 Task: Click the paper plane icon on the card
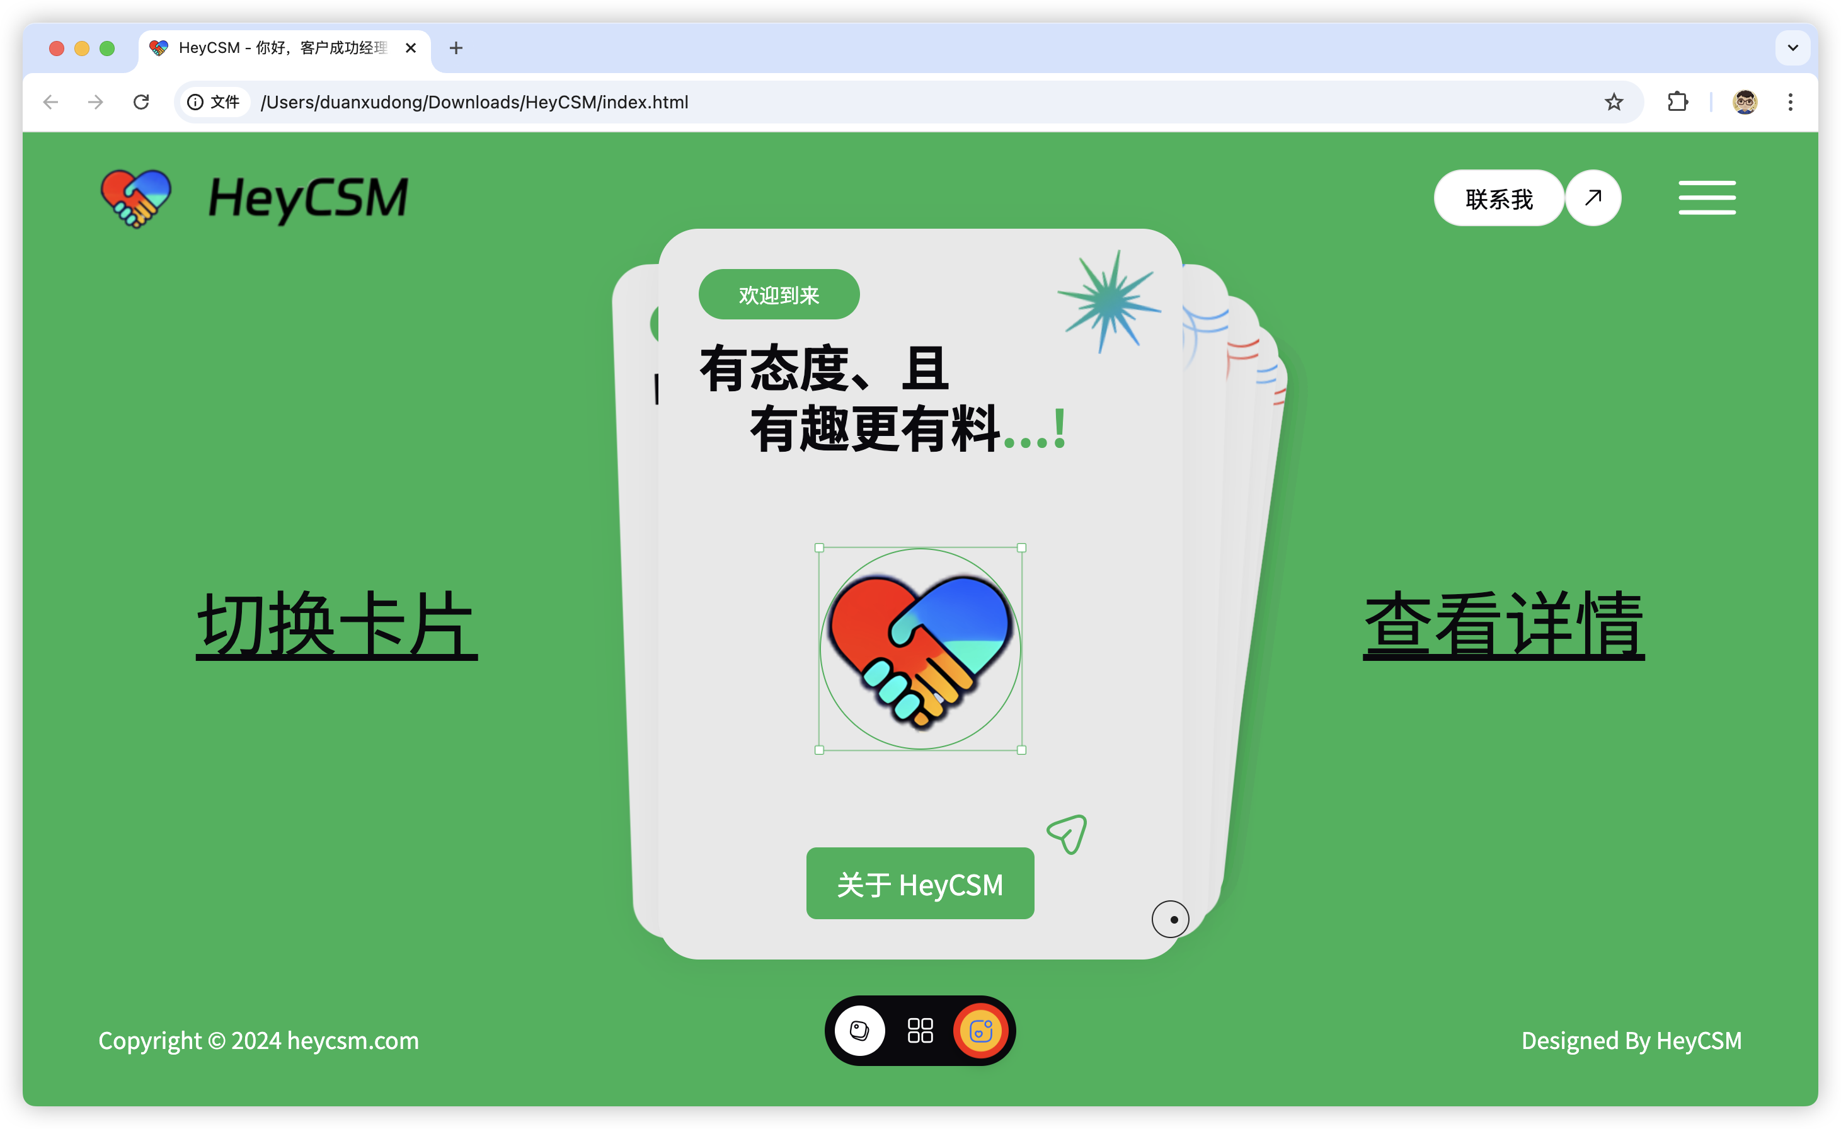(1067, 834)
